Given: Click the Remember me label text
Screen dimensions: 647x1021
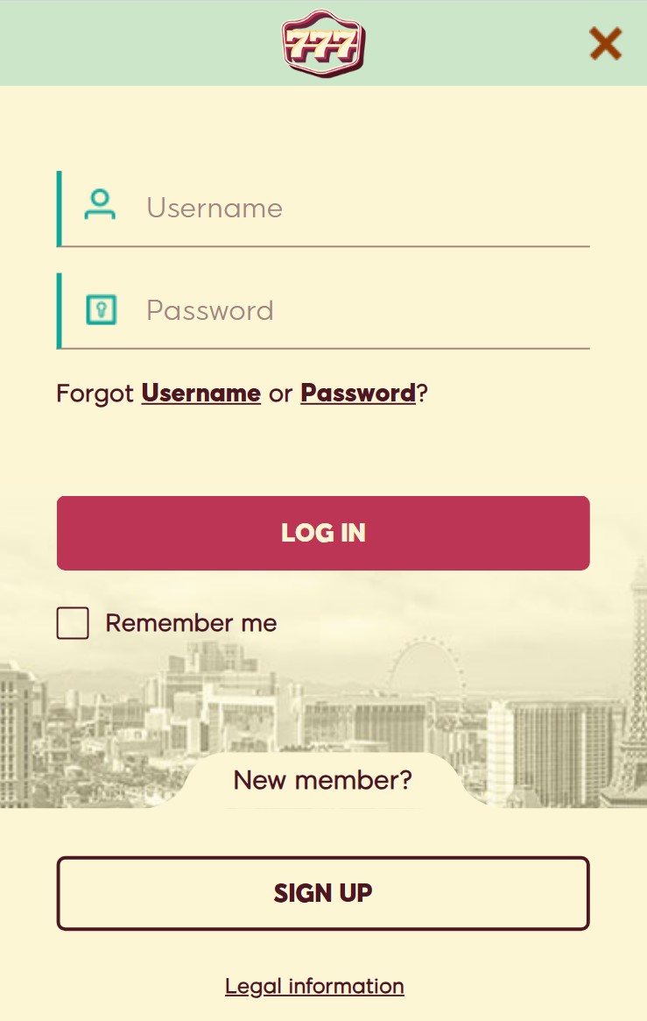Looking at the screenshot, I should pyautogui.click(x=191, y=623).
